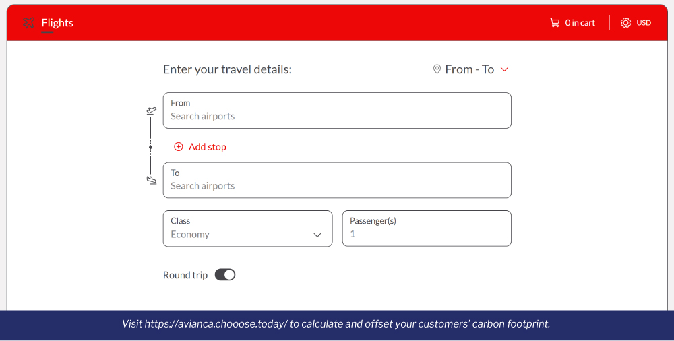Click the landing plane arrival icon
Image resolution: width=674 pixels, height=341 pixels.
(x=151, y=180)
